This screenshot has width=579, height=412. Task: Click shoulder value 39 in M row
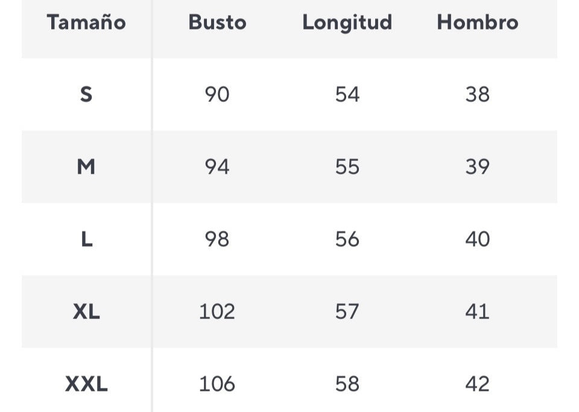tap(477, 166)
